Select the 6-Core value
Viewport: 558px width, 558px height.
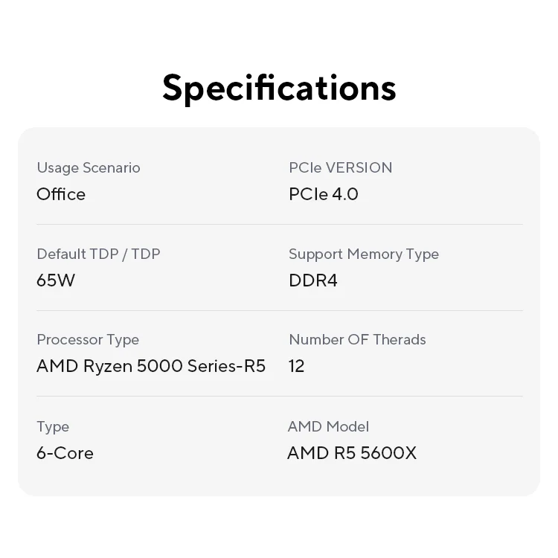click(65, 453)
